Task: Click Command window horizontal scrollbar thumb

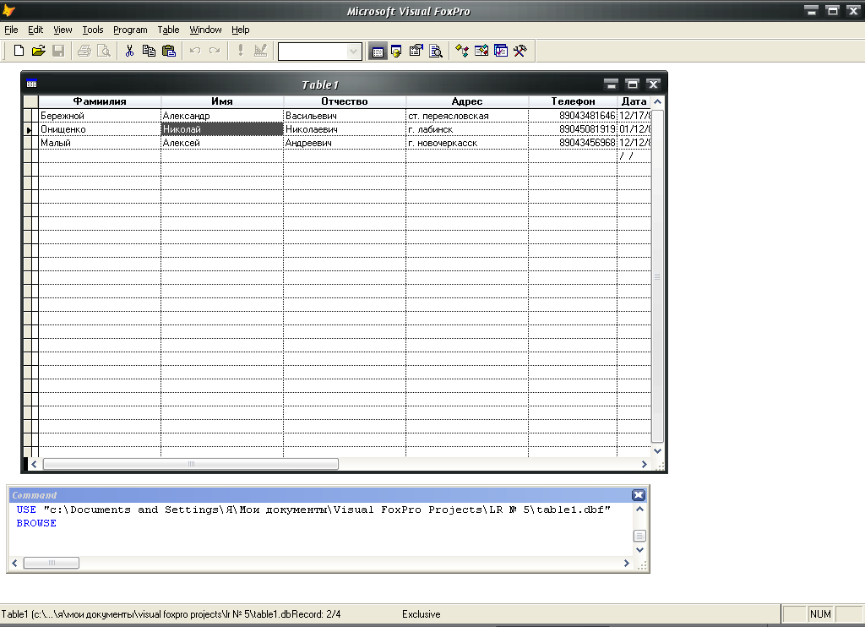Action: 52,563
